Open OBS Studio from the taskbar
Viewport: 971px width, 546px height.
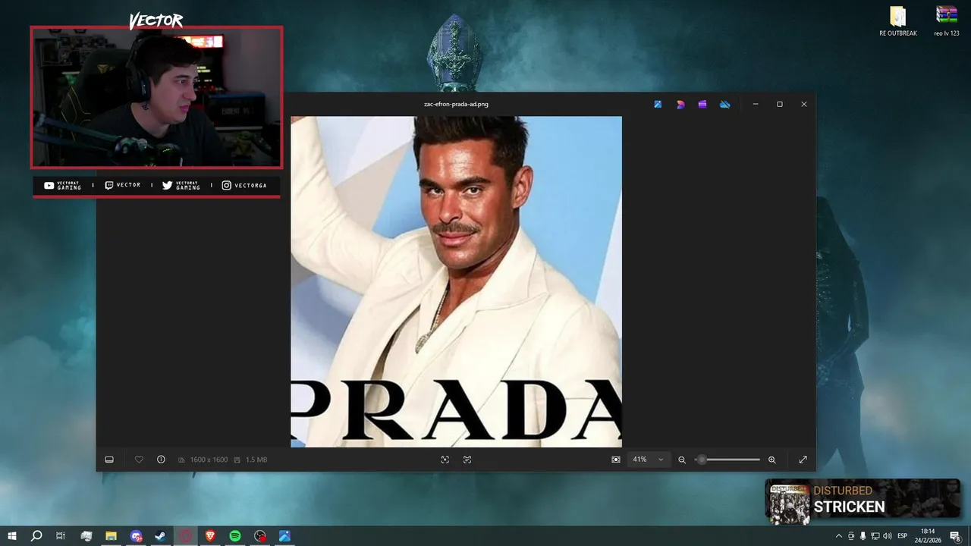tap(260, 536)
